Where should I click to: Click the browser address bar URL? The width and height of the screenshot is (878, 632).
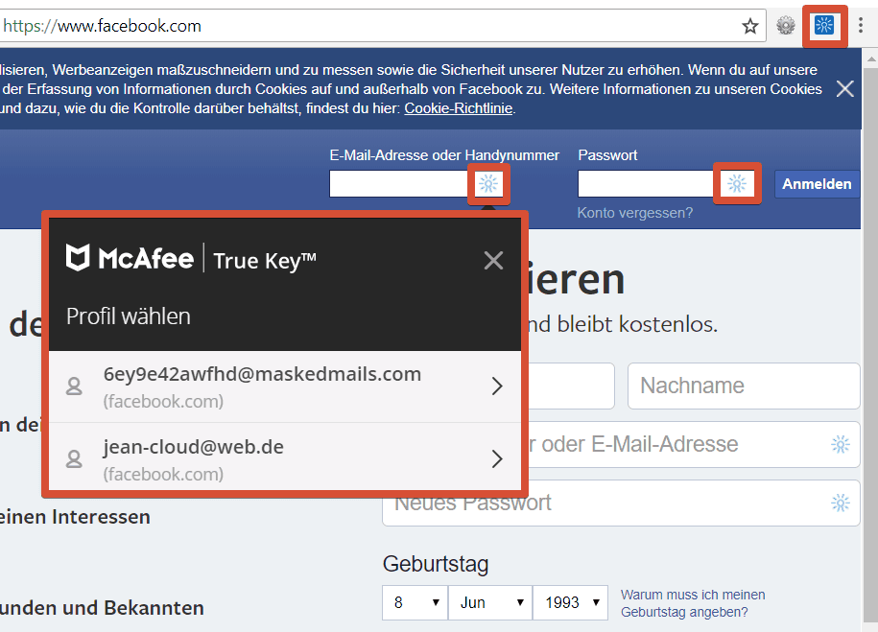tap(103, 26)
